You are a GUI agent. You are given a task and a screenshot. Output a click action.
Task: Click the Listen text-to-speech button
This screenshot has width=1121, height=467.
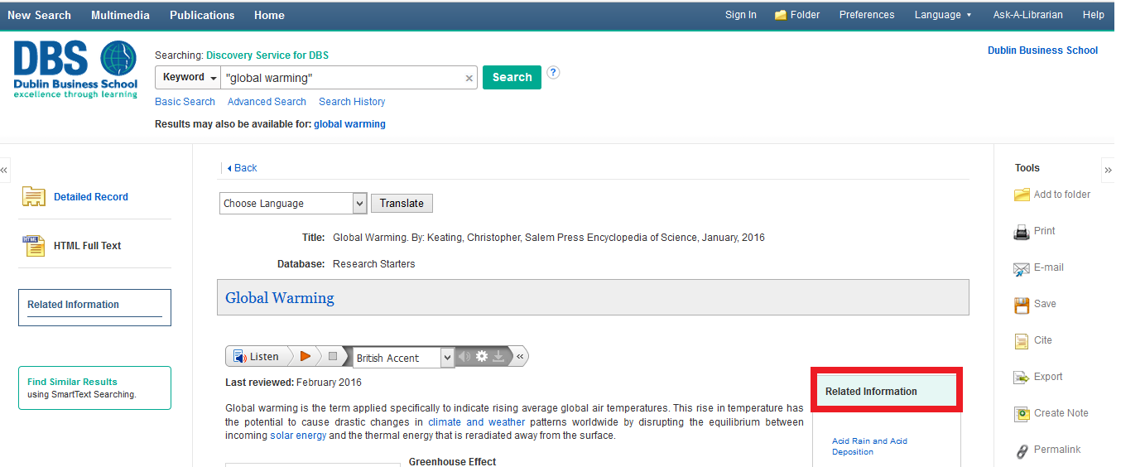256,356
